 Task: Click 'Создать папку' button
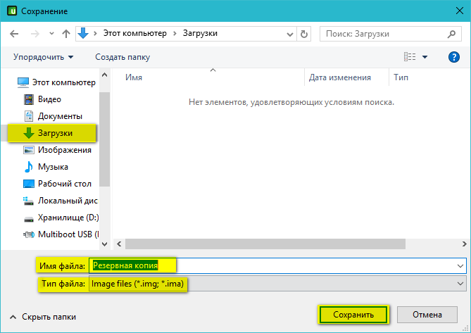coord(123,57)
